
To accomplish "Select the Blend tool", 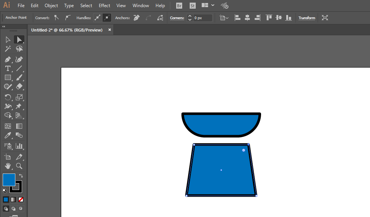I will 19,136.
